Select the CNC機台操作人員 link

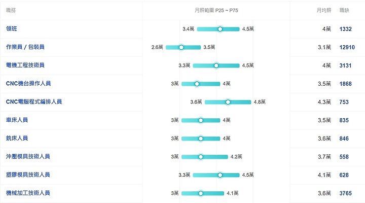point(28,83)
